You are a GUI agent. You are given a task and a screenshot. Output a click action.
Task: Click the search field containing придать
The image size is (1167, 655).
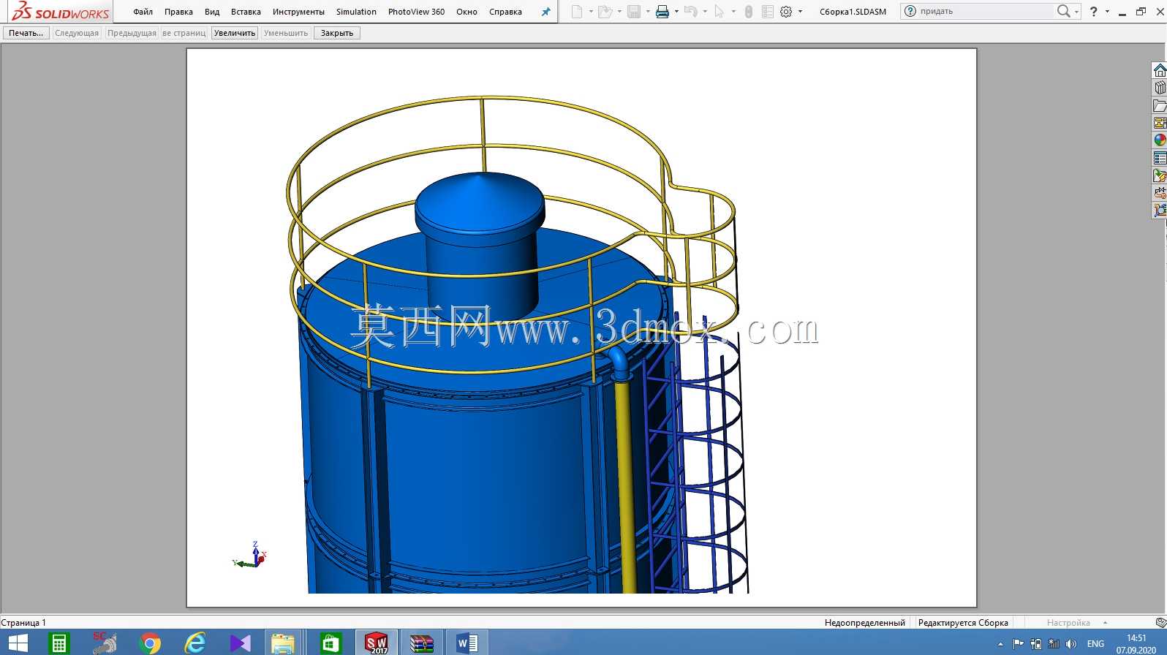coord(980,11)
